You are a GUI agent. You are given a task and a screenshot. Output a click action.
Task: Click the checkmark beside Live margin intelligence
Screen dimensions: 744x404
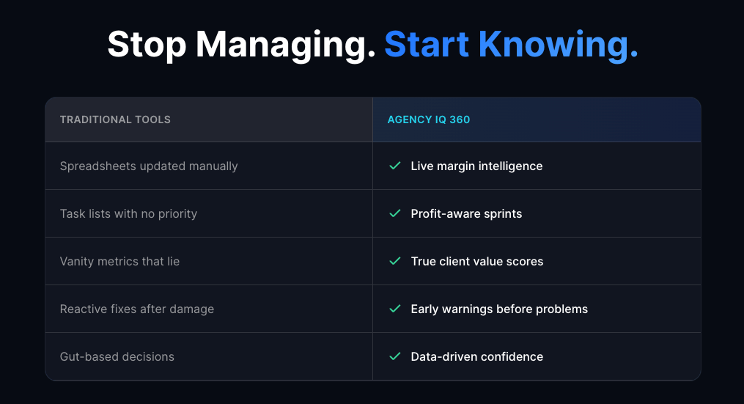coord(395,166)
